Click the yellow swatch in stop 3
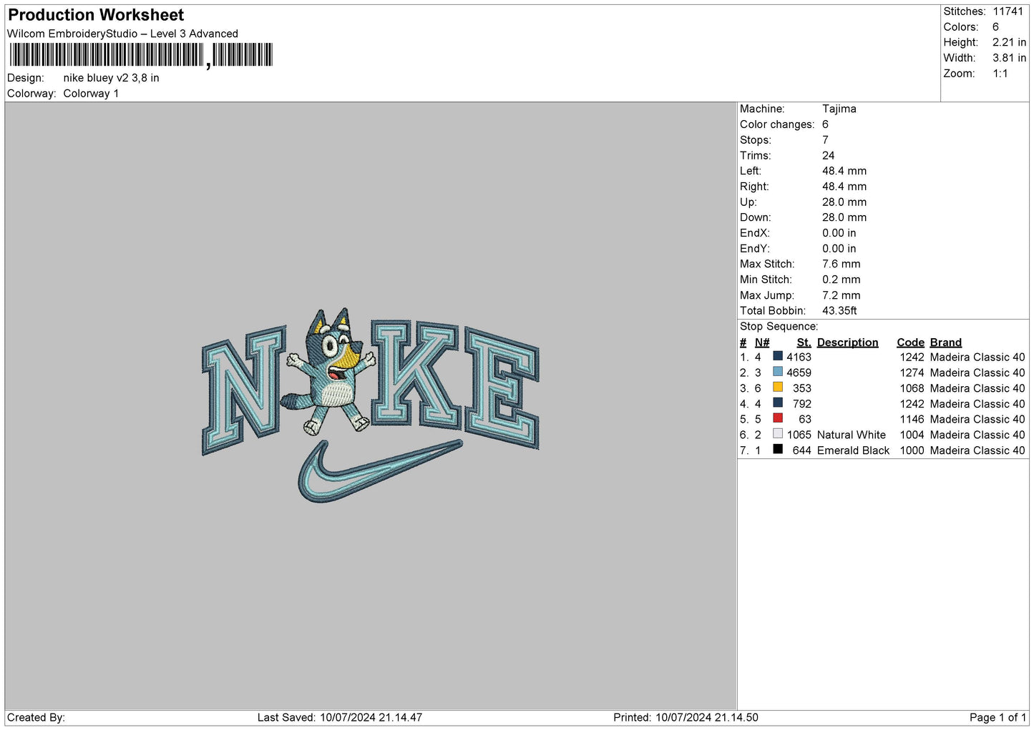The height and width of the screenshot is (730, 1034). click(778, 388)
